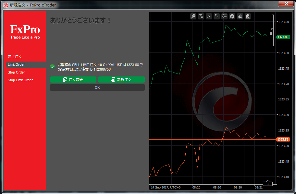
Task: Open the T1 tick timeframe selector
Action: [x=216, y=17]
